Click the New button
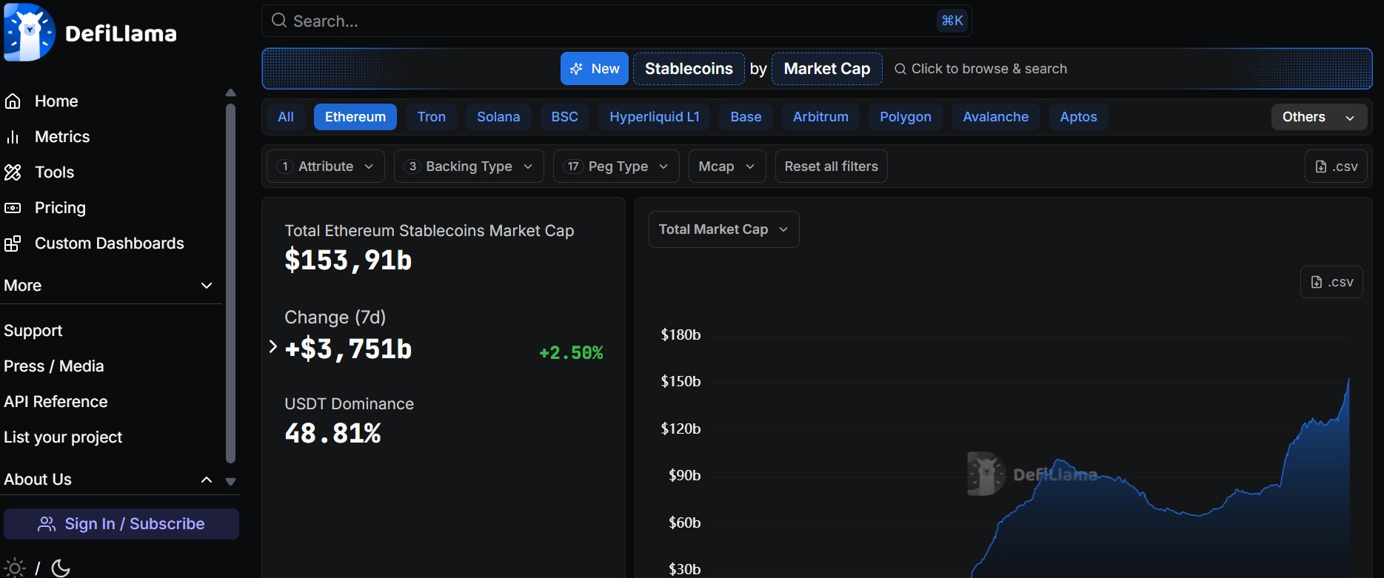 tap(595, 69)
